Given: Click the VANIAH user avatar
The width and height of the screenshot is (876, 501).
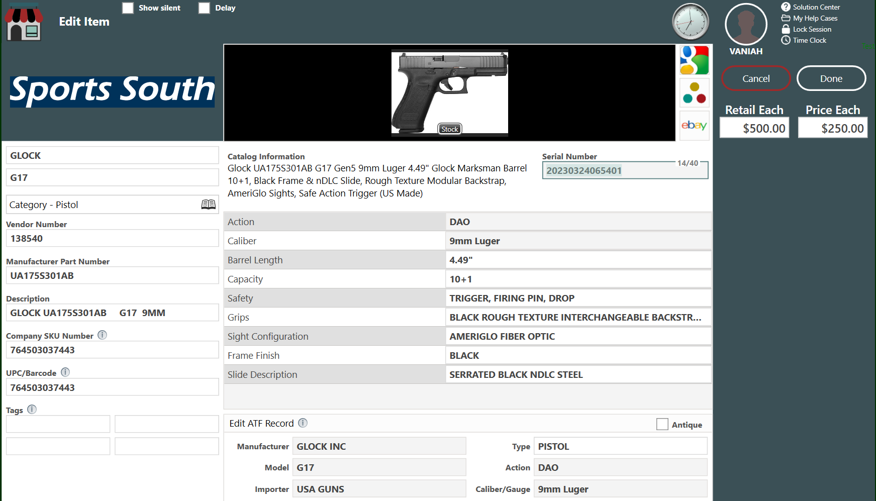Looking at the screenshot, I should [x=746, y=24].
